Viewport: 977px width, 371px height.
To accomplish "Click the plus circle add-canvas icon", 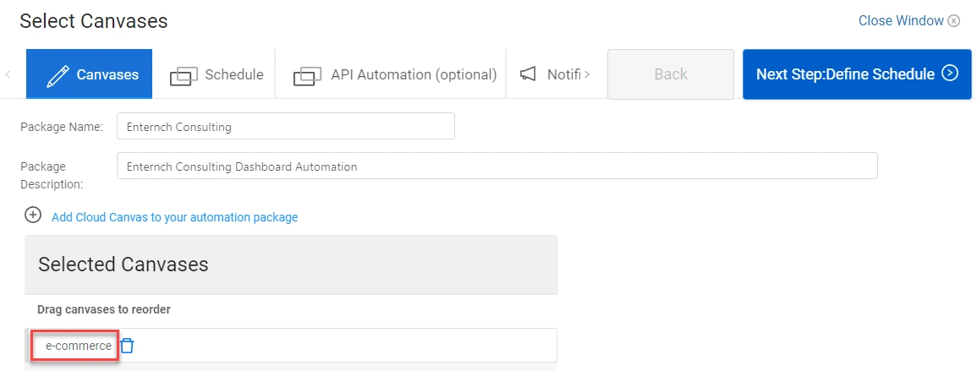I will point(33,216).
